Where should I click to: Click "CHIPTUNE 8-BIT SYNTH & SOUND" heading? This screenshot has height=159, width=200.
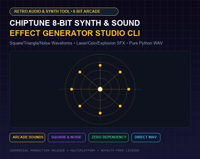tap(75, 23)
